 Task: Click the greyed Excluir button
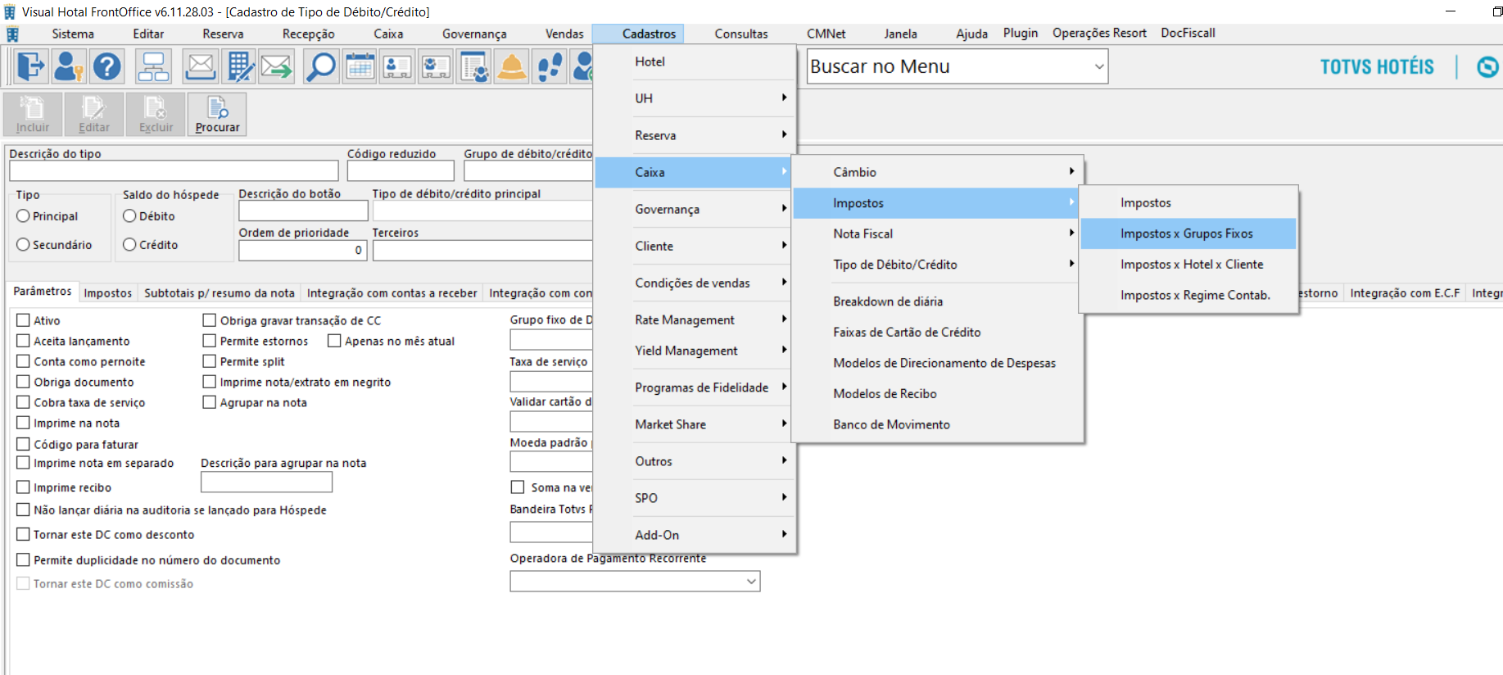click(156, 114)
